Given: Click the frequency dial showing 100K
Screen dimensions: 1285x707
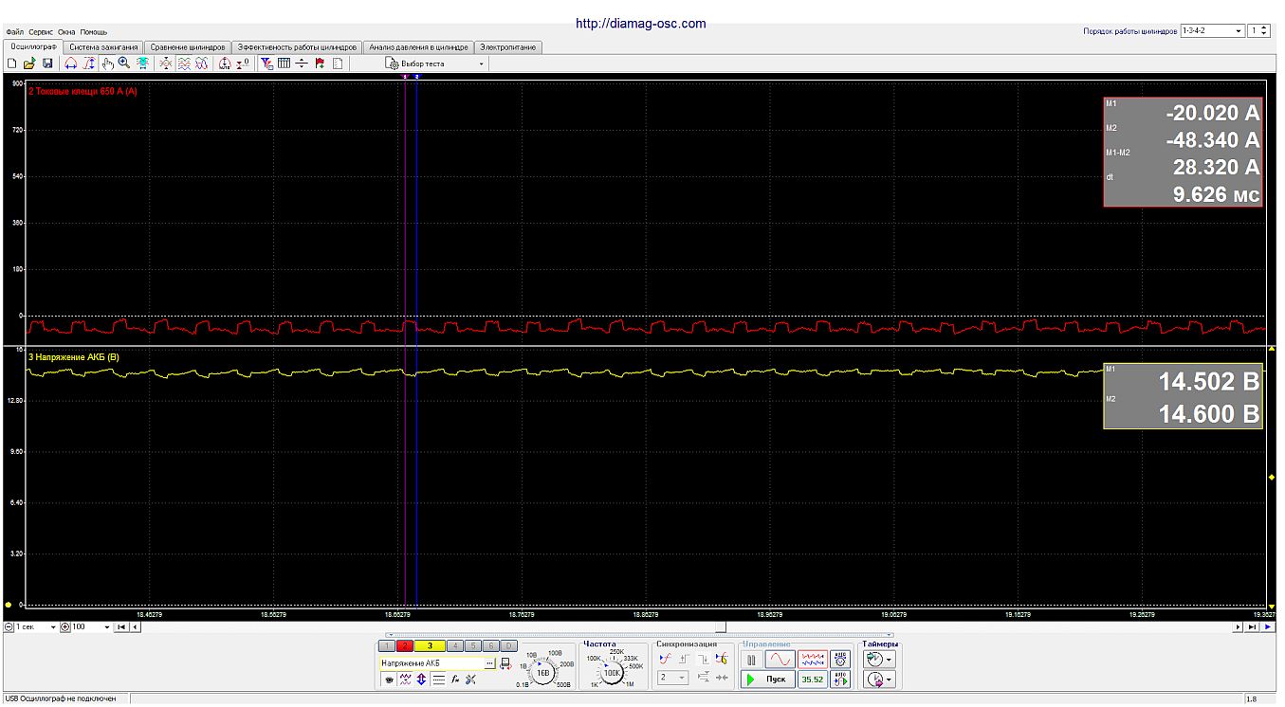Looking at the screenshot, I should pyautogui.click(x=613, y=672).
